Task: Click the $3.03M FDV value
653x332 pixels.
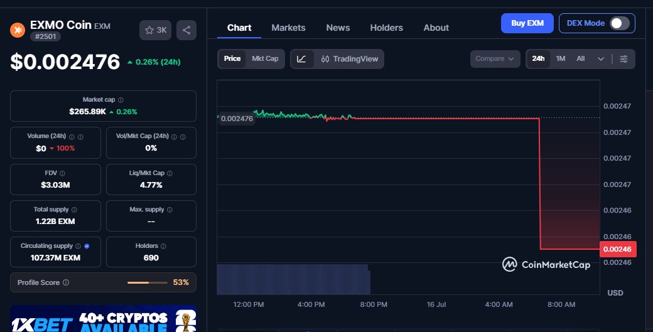Action: [55, 185]
